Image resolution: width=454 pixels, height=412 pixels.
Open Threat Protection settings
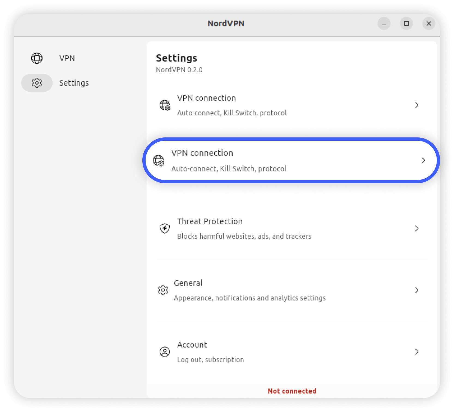coord(210,221)
